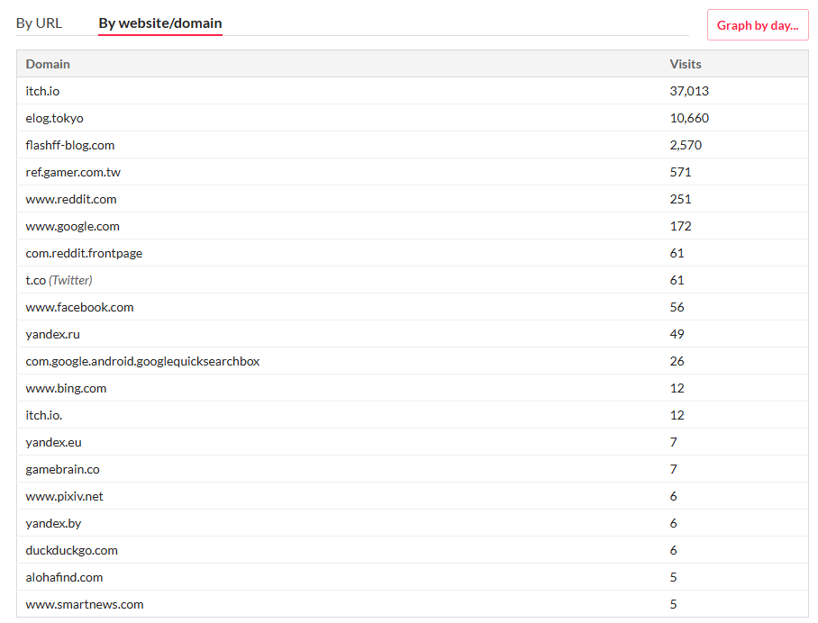
Task: Select the www.facebook.com domain
Action: (x=79, y=307)
